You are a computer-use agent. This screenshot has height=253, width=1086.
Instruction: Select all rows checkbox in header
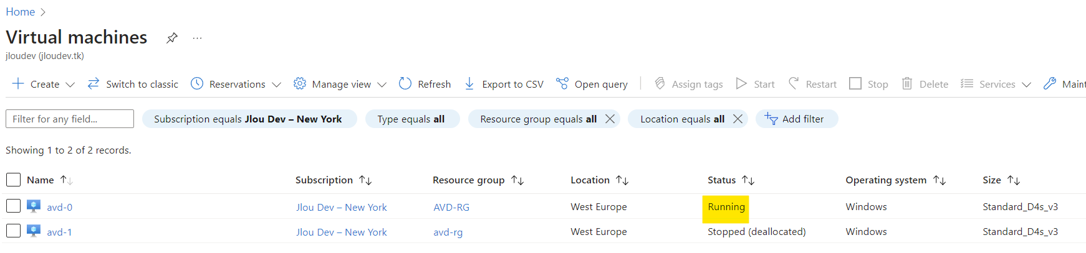click(13, 180)
